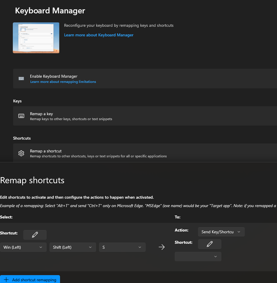This screenshot has height=283, width=277.
Task: Click the gear icon next to Remap a shortcut
Action: point(21,153)
